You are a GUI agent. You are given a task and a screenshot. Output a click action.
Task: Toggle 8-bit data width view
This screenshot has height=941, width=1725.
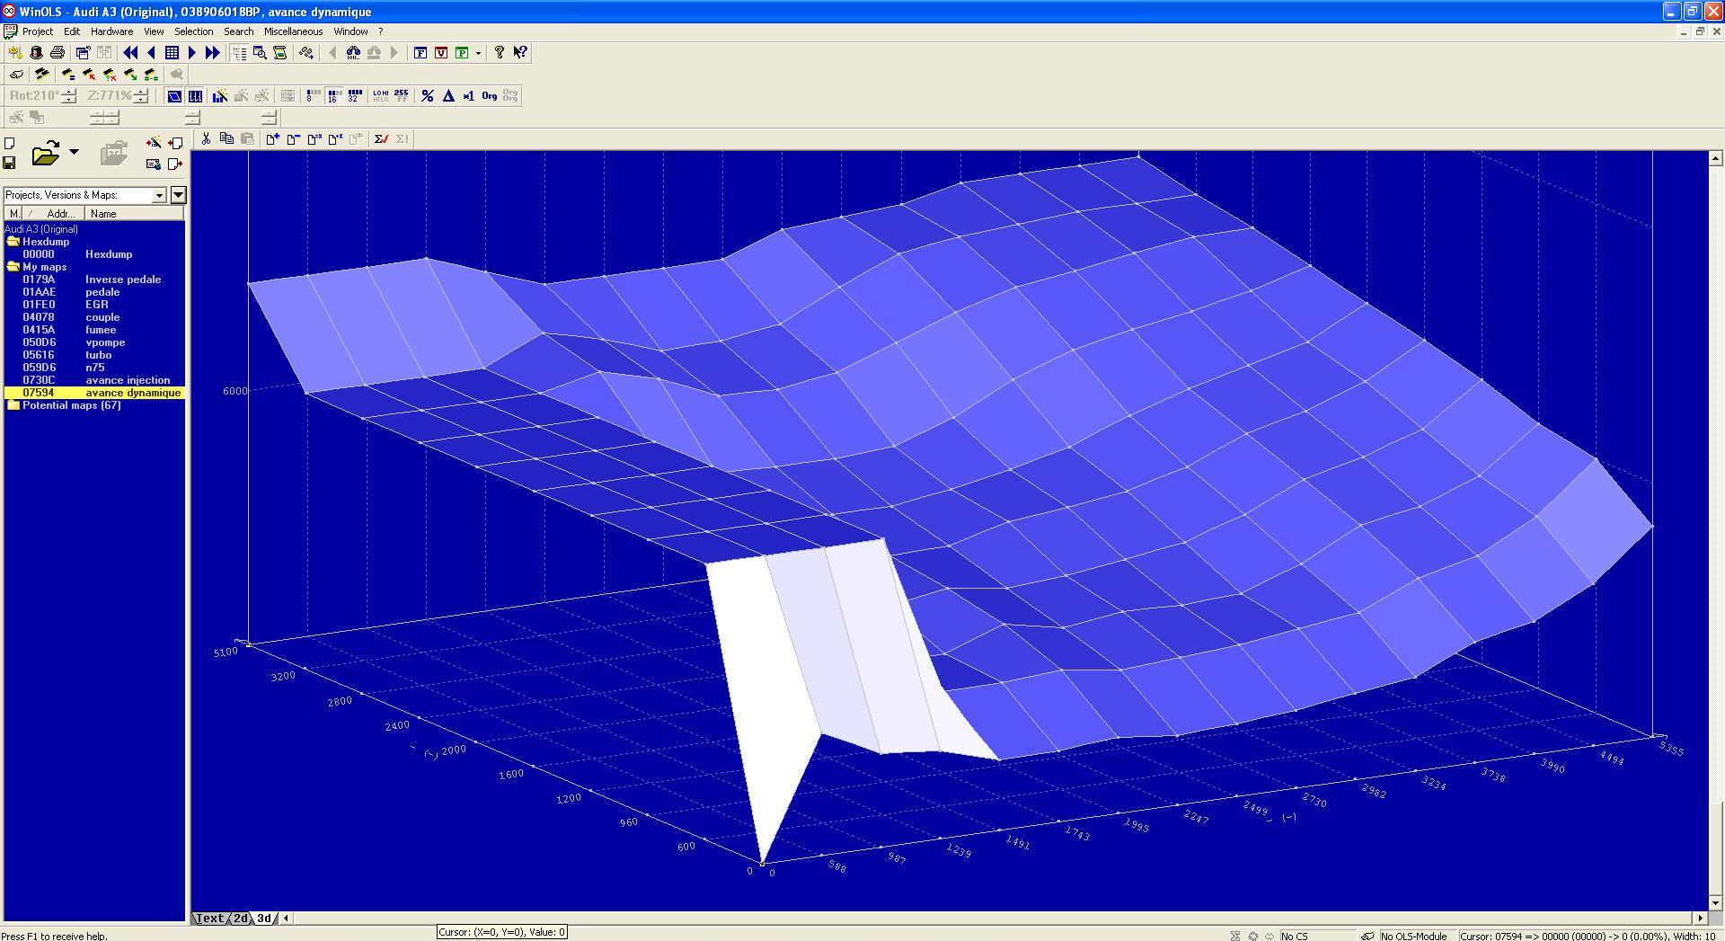(312, 96)
